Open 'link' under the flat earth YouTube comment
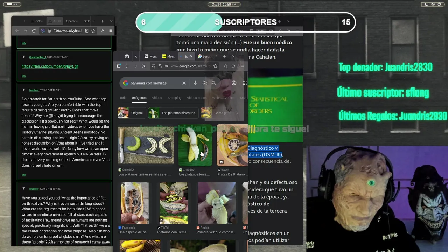Screen dimensions: 448x252 tap(24, 175)
